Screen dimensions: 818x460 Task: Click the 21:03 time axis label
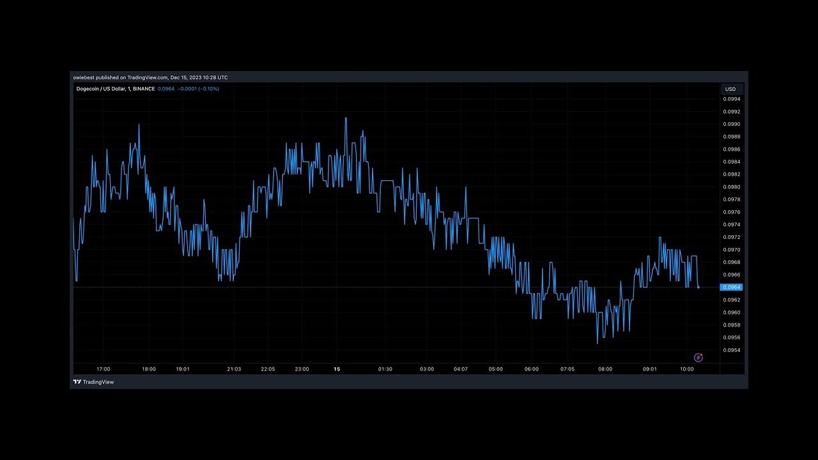pos(234,369)
